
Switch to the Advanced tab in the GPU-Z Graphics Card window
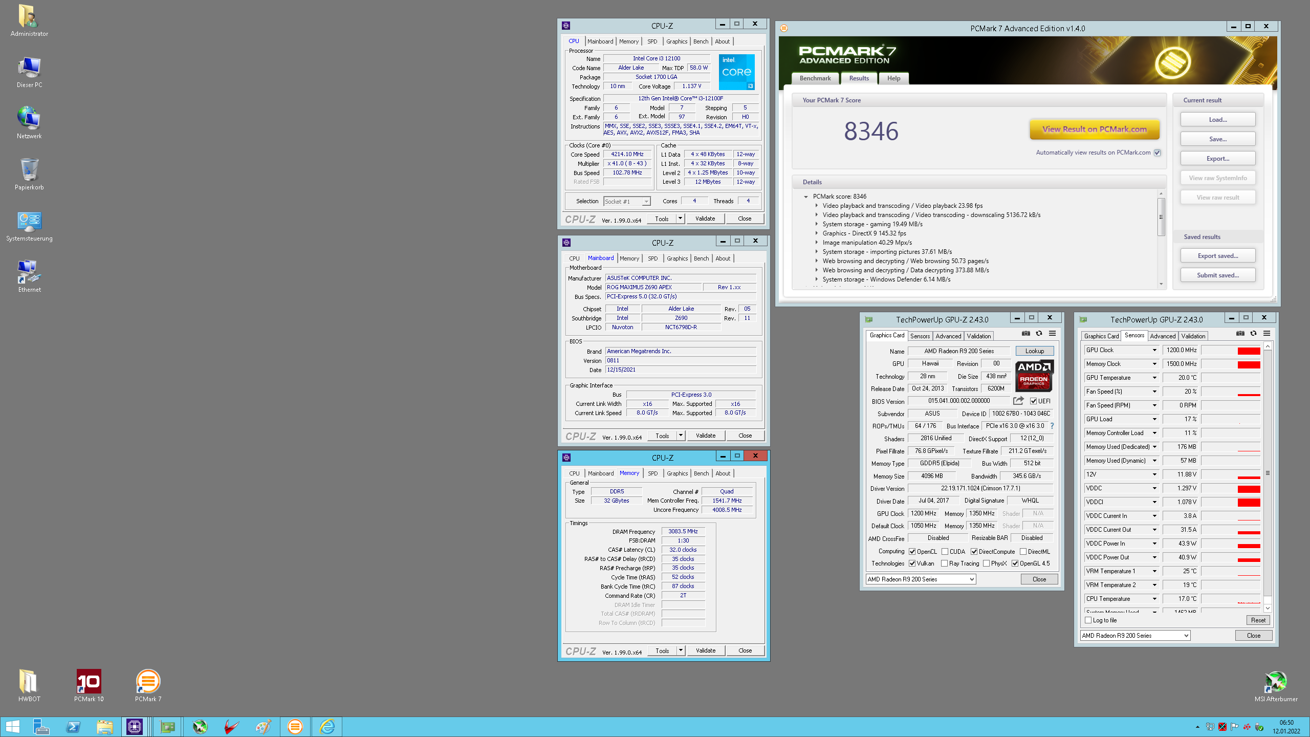(x=948, y=336)
